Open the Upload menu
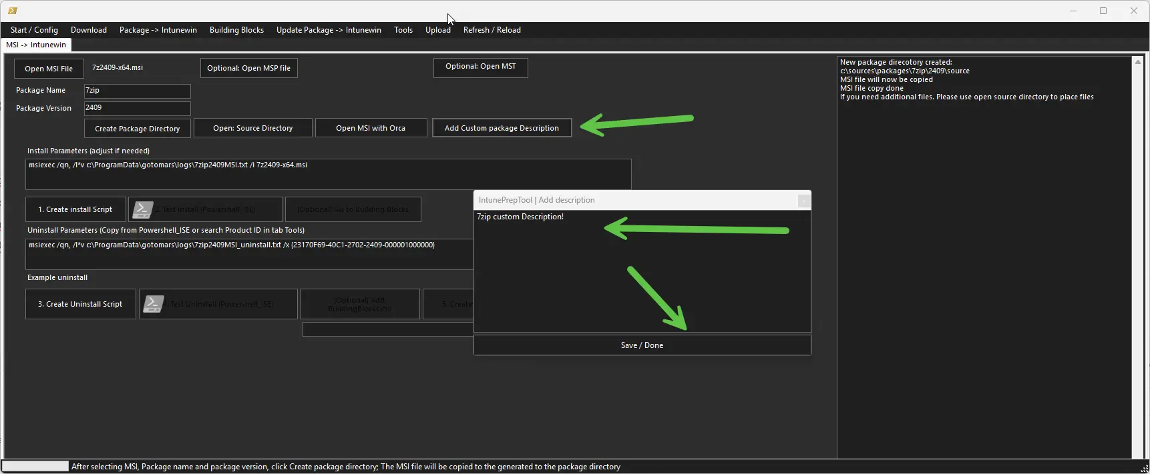The height and width of the screenshot is (474, 1150). point(438,30)
